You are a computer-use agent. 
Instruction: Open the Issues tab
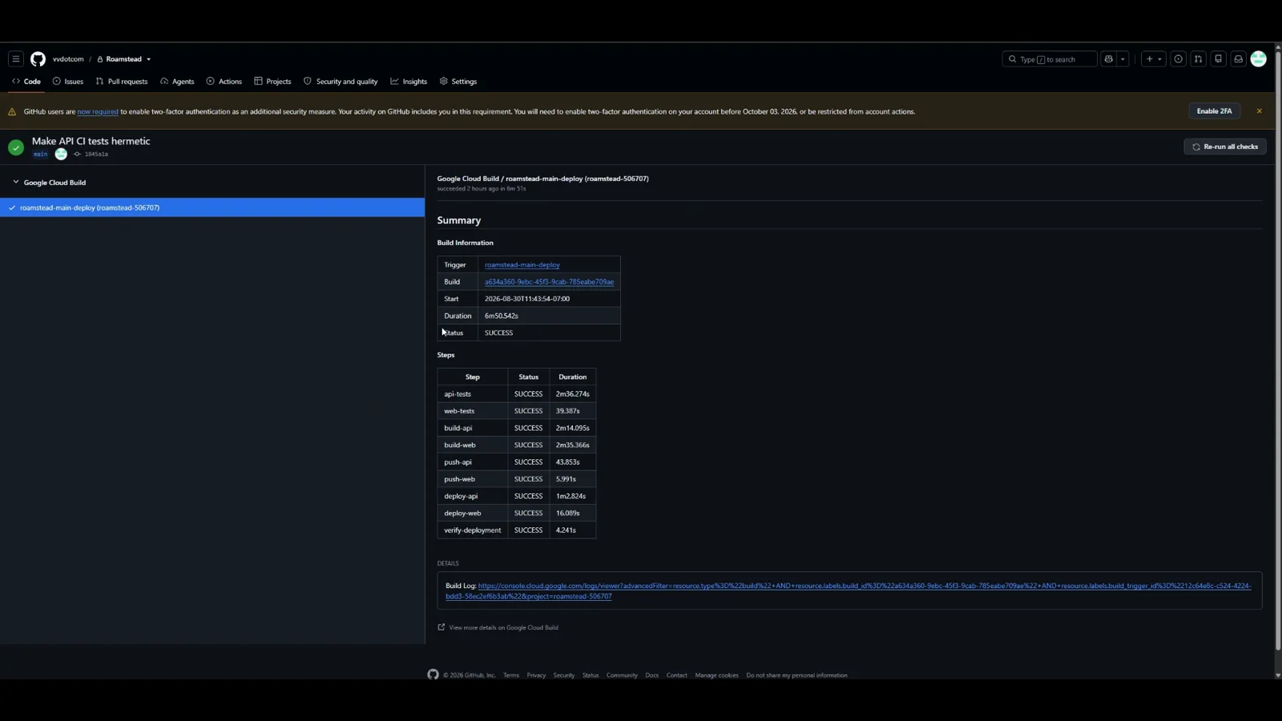(68, 82)
